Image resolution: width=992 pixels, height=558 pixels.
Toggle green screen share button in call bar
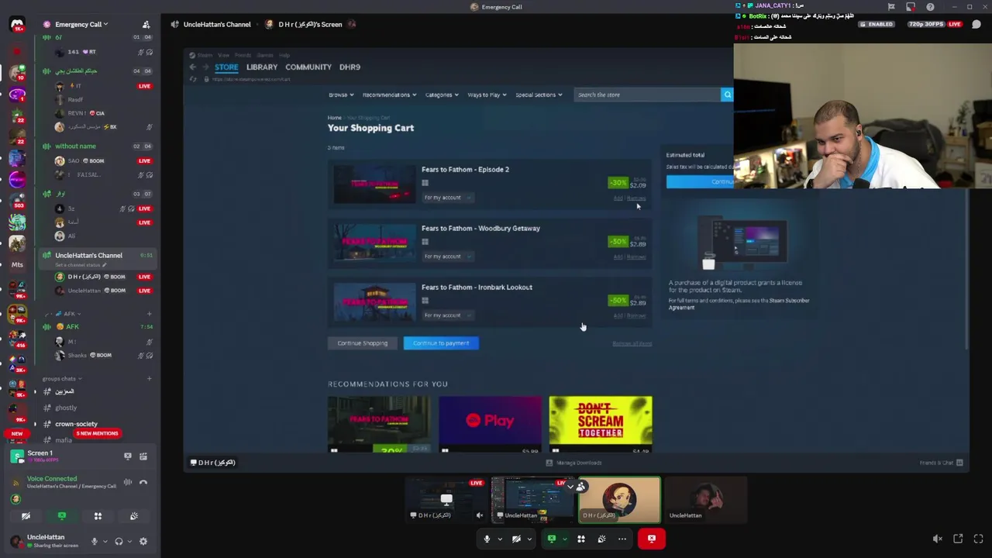tap(552, 539)
